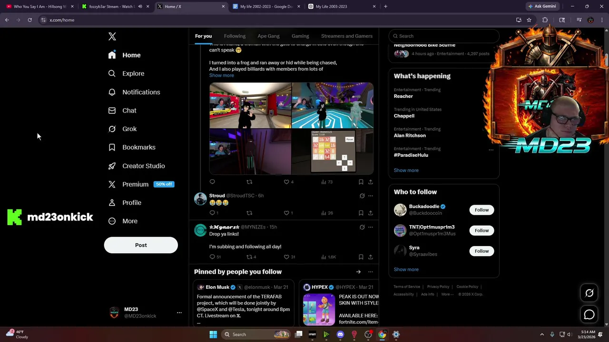Click the Ask Gemini button

pyautogui.click(x=541, y=6)
